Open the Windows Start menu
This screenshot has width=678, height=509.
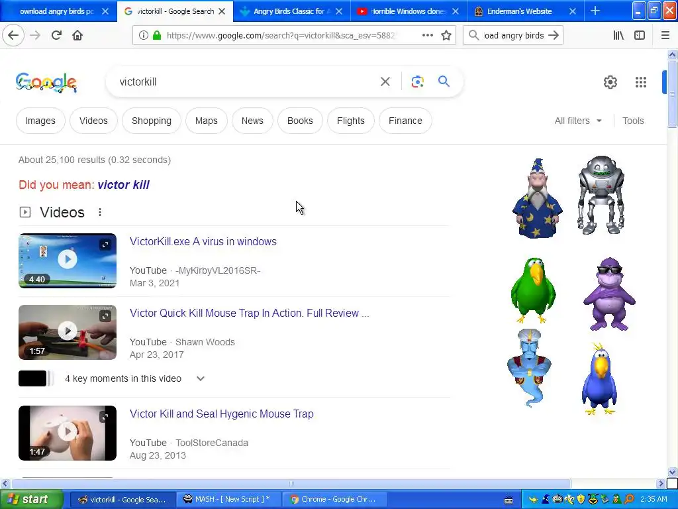pos(32,499)
